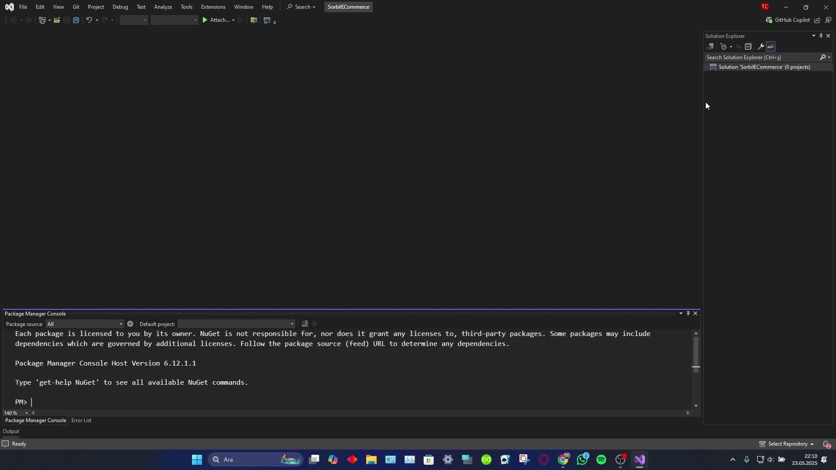Screen dimensions: 836x470
Task: Click Collapse All in Solution Explorer
Action: click(x=748, y=47)
